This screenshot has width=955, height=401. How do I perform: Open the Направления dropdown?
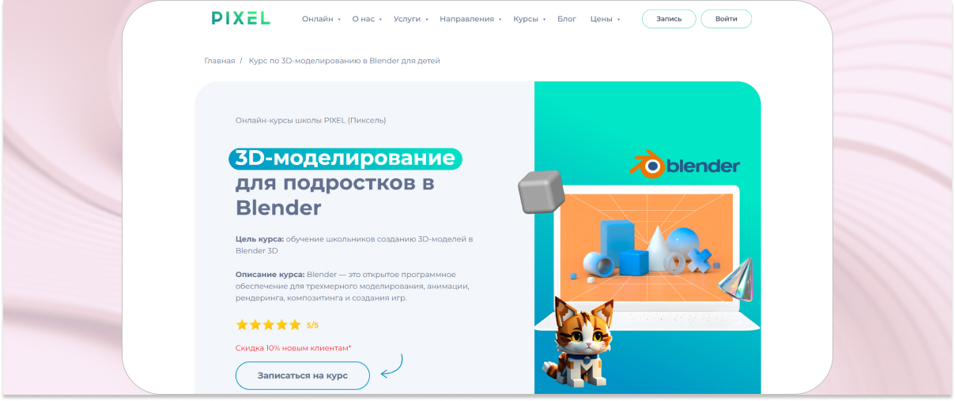click(x=470, y=19)
